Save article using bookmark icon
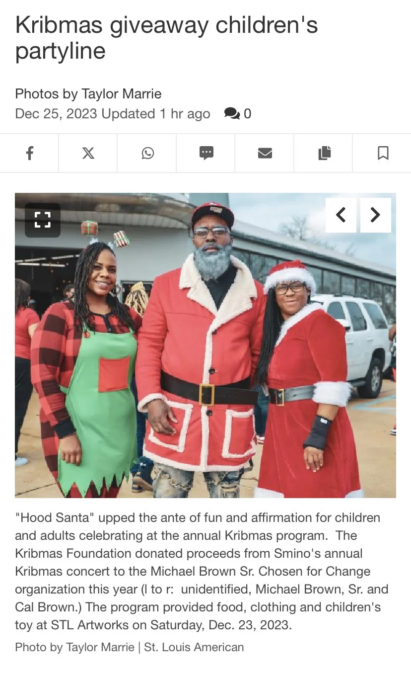 point(382,153)
